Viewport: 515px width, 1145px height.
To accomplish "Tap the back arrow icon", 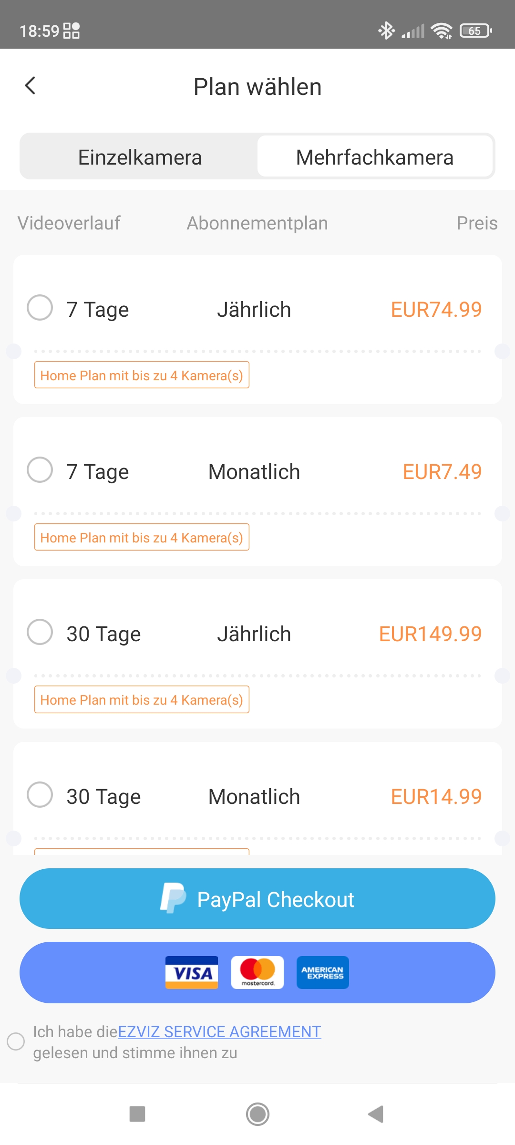I will (x=31, y=86).
